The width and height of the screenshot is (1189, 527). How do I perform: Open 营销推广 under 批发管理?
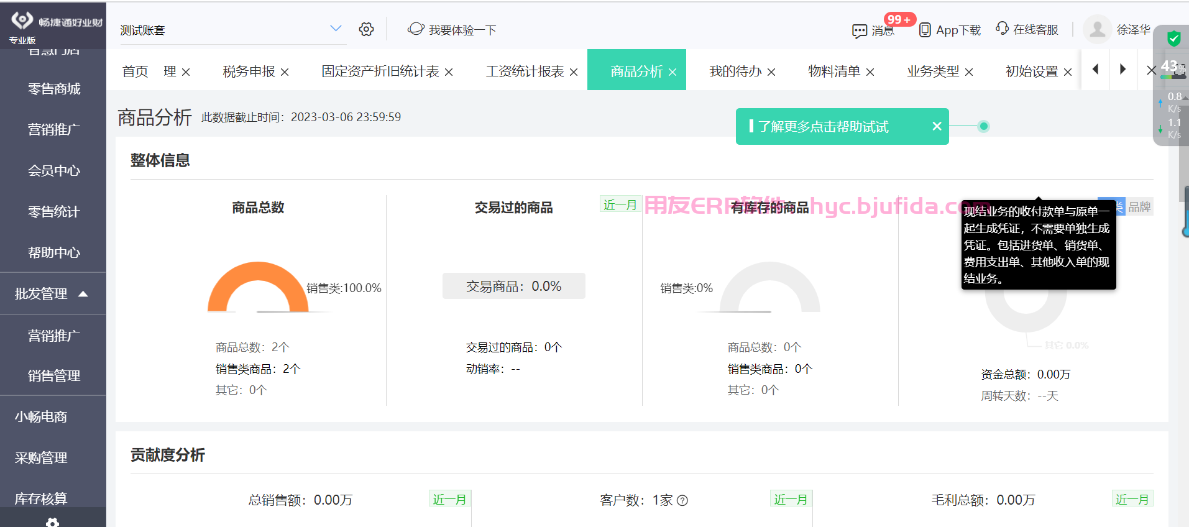coord(53,336)
